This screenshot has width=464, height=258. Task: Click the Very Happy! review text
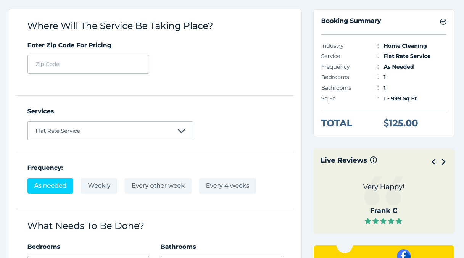click(383, 187)
